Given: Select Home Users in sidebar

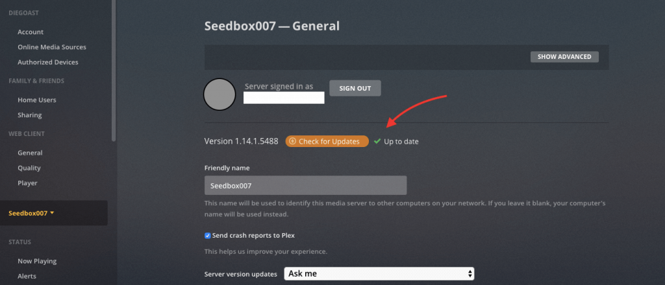Looking at the screenshot, I should point(37,100).
